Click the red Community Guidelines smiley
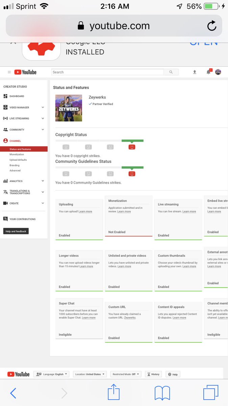This screenshot has height=406, width=228. pyautogui.click(x=132, y=174)
